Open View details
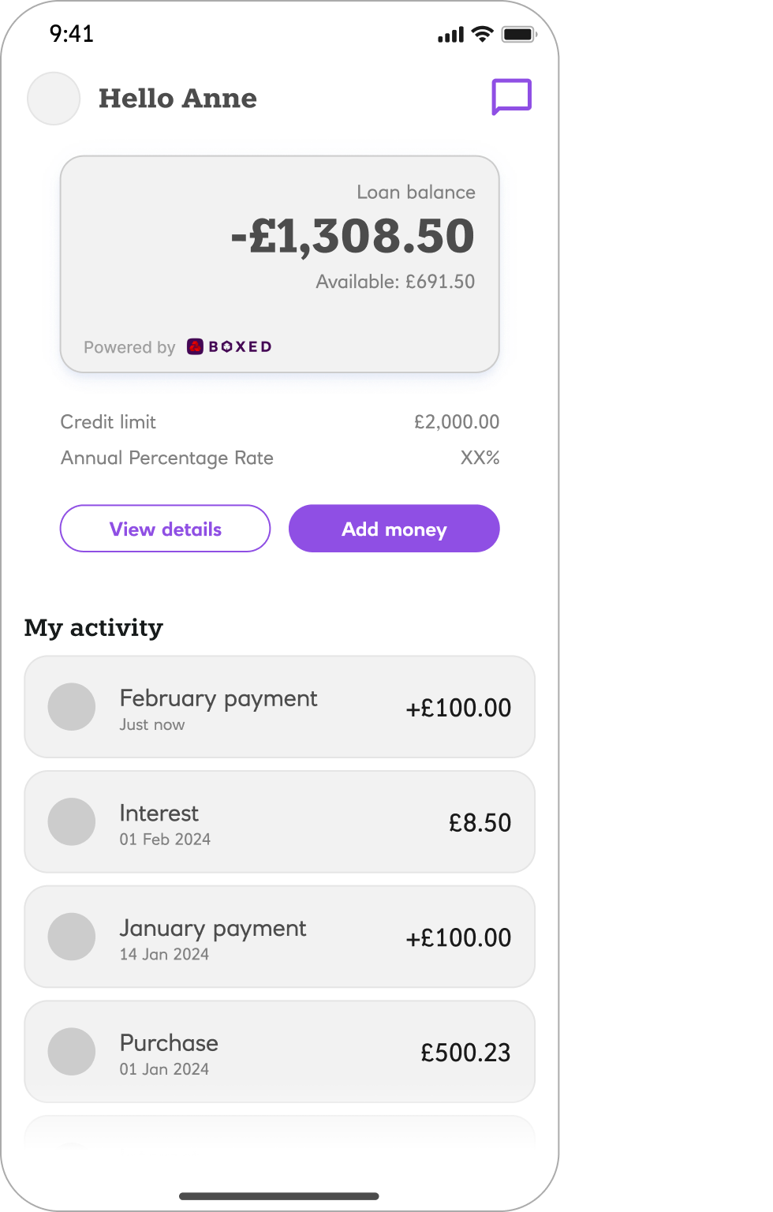 pos(165,529)
